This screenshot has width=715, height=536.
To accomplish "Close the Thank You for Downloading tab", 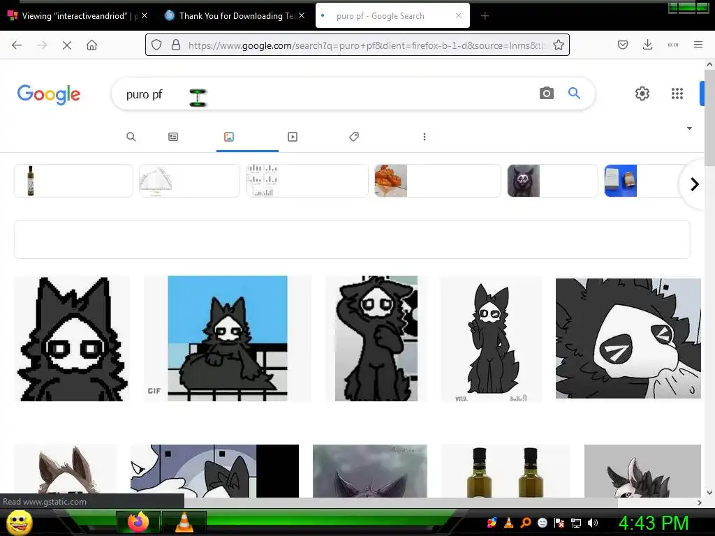I will coord(302,15).
